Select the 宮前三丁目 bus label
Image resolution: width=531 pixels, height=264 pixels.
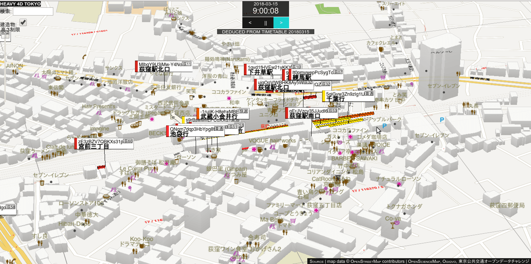click(x=104, y=144)
